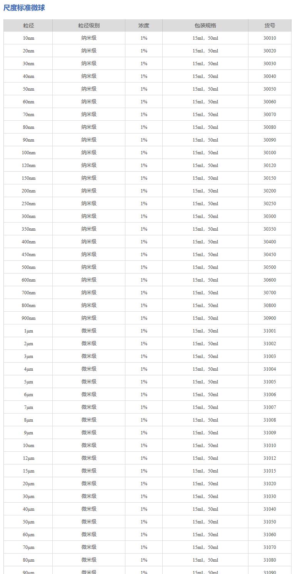This screenshot has width=295, height=574.
Task: Click the 包装规格 column header
Action: click(x=205, y=25)
